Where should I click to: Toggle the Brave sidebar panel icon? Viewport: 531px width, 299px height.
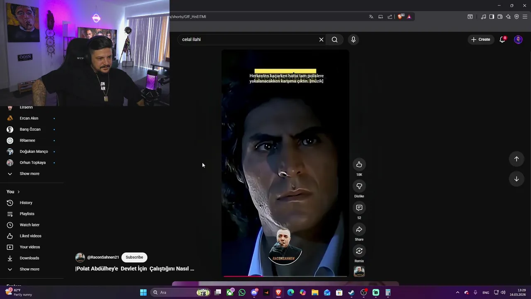[492, 17]
